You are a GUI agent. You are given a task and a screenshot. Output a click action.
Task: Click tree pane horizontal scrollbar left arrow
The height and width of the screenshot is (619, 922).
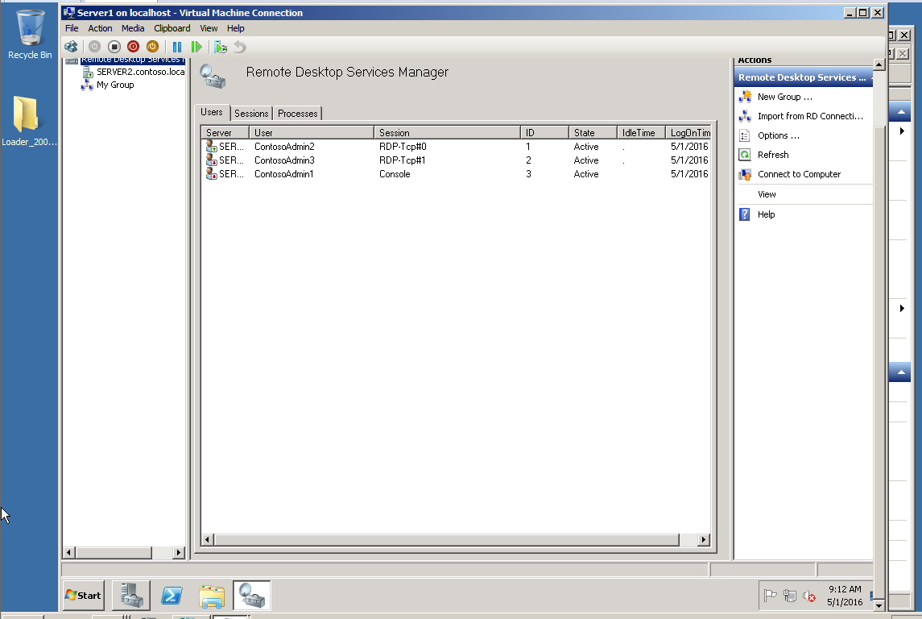click(x=68, y=553)
